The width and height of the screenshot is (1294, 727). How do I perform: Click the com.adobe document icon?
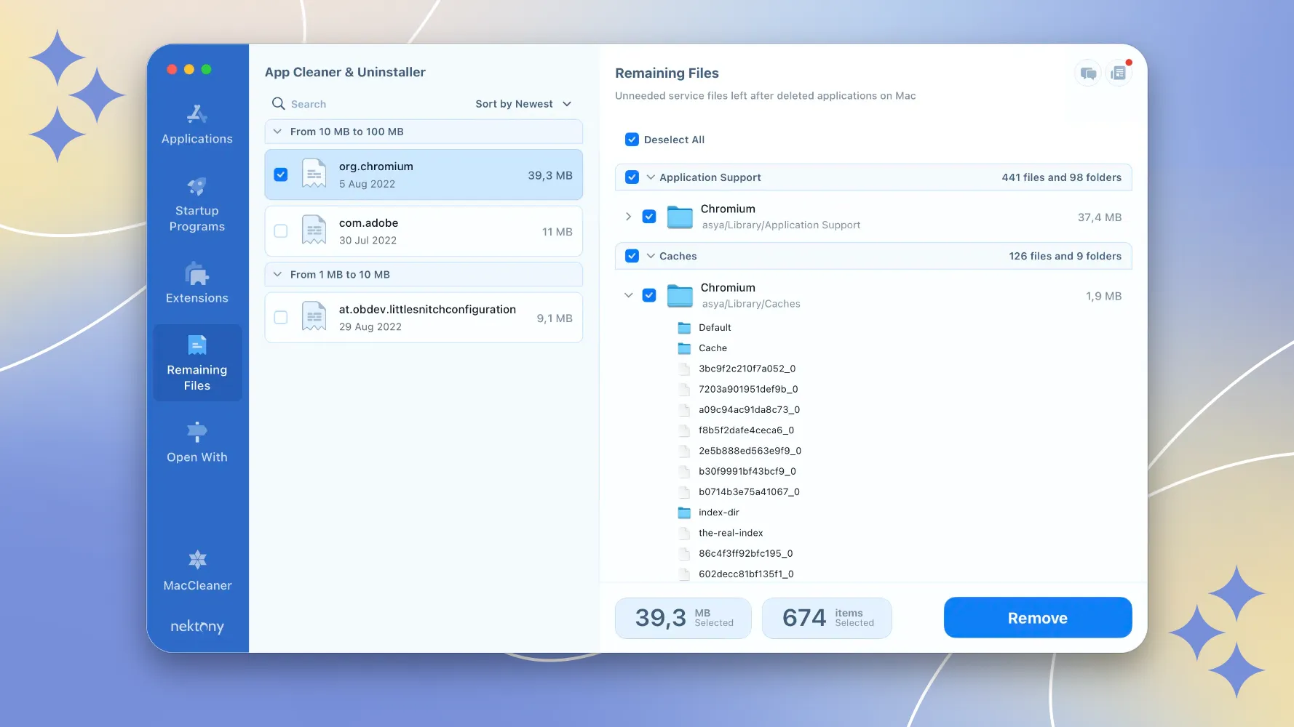314,231
